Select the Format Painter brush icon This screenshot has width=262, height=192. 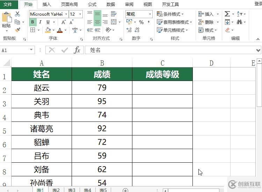[17, 30]
